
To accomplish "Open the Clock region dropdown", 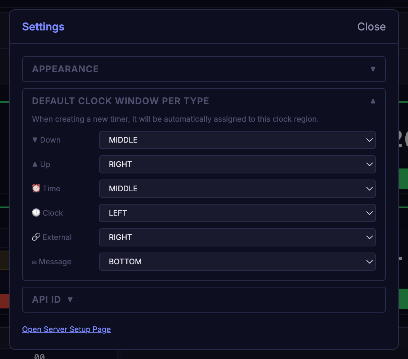I will (x=237, y=213).
